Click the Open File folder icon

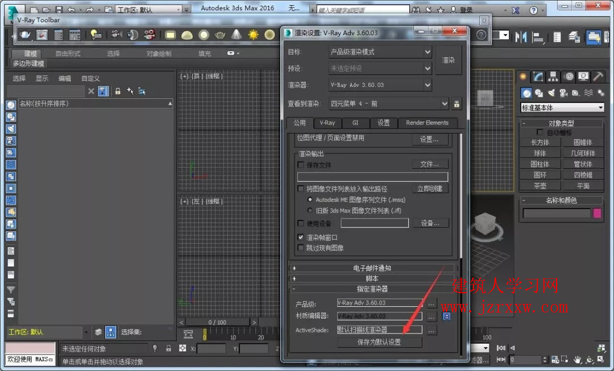(47, 10)
